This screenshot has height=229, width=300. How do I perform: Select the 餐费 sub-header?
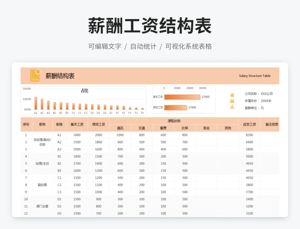click(163, 128)
